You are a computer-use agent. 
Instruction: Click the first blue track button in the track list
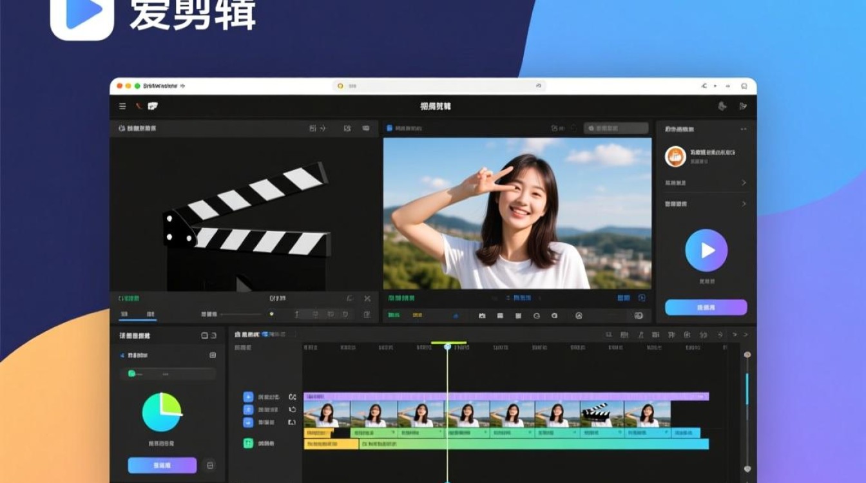248,397
